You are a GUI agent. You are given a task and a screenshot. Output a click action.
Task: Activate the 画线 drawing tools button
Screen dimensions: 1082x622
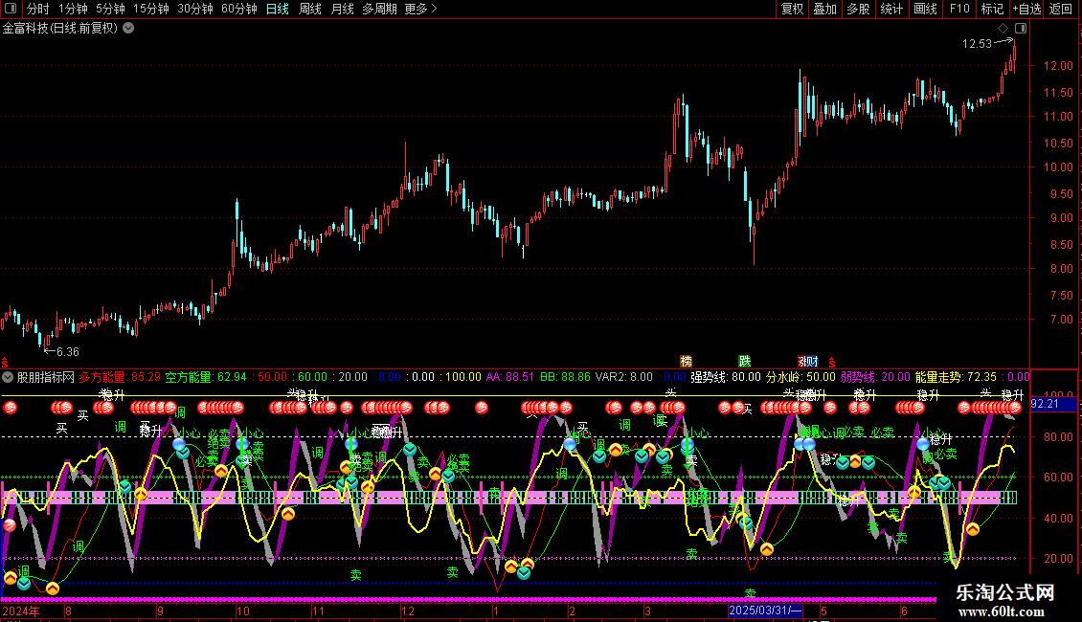tap(925, 9)
